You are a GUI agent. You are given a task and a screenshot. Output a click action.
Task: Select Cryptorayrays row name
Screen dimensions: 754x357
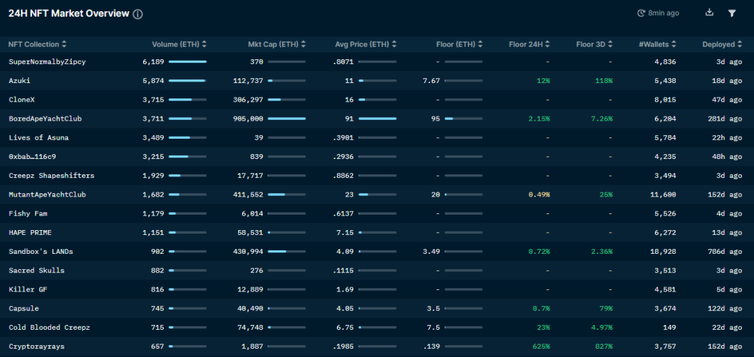[36, 347]
